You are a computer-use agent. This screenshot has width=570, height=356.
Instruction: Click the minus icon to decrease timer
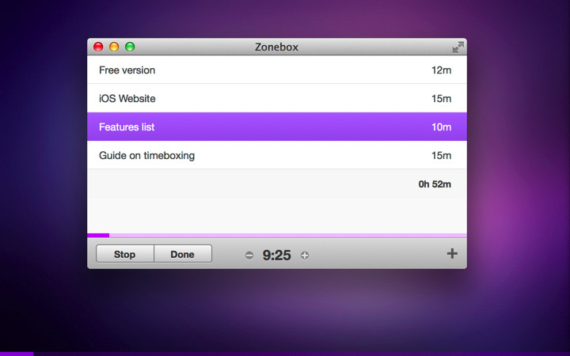[x=249, y=256]
